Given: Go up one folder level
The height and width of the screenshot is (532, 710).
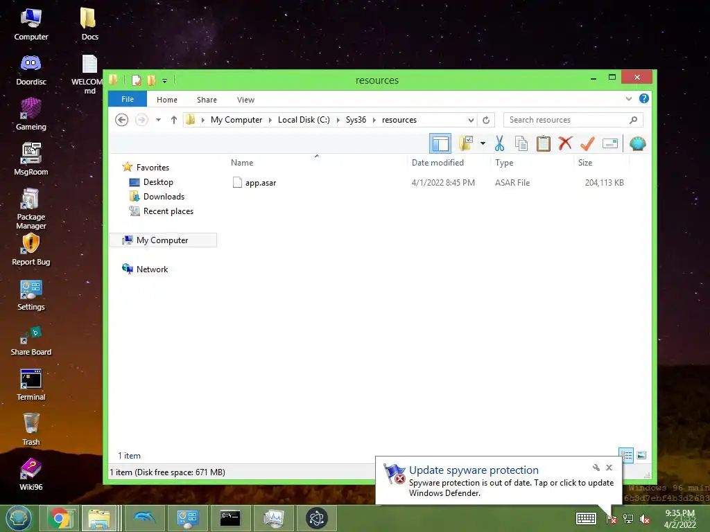Looking at the screenshot, I should (x=174, y=120).
